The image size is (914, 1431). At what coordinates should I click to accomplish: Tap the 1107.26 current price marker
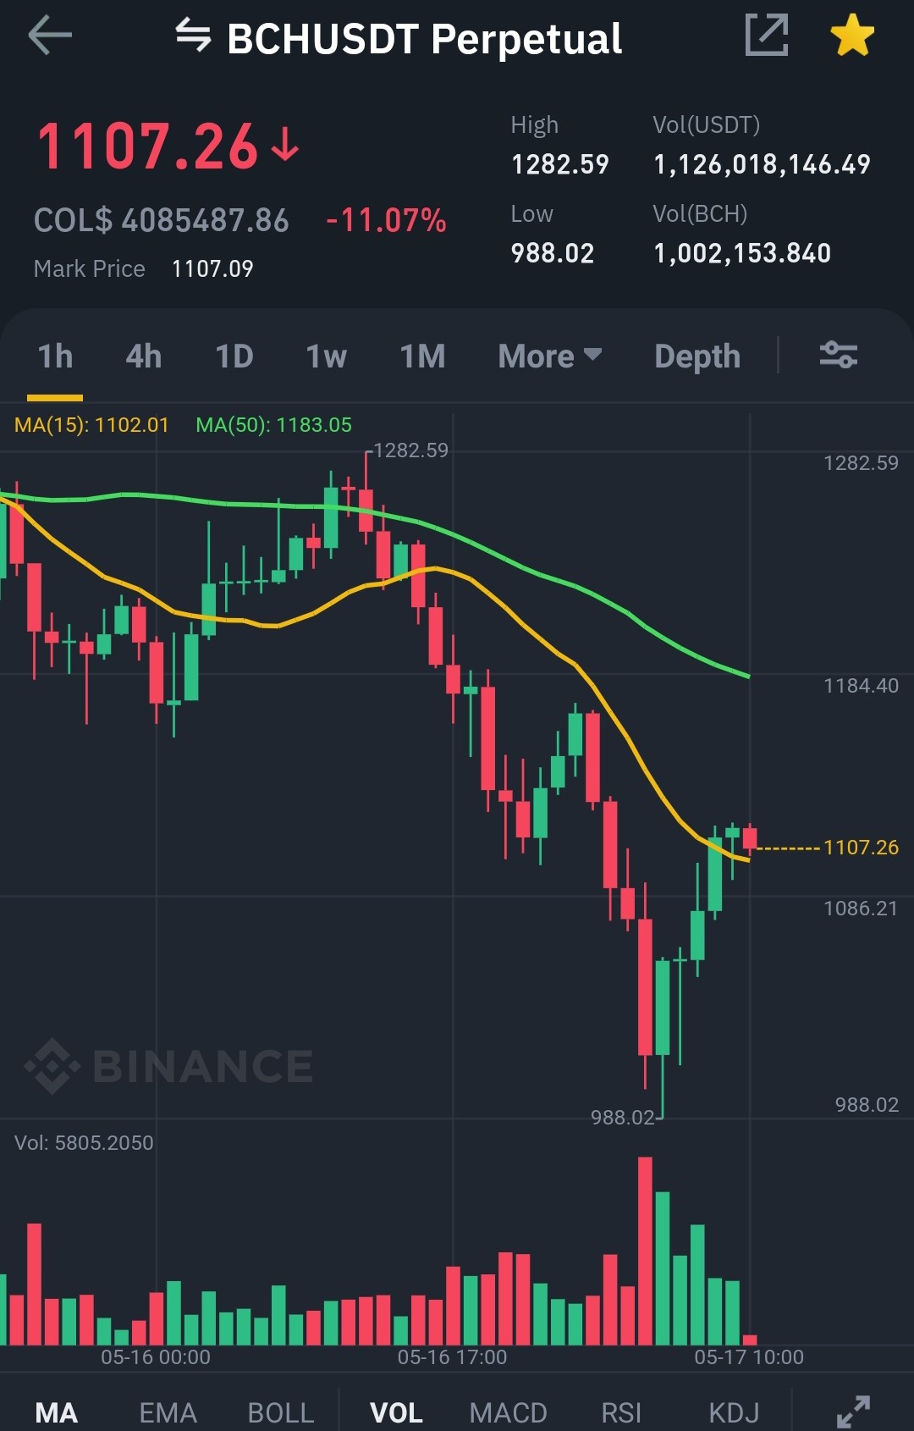pos(861,847)
